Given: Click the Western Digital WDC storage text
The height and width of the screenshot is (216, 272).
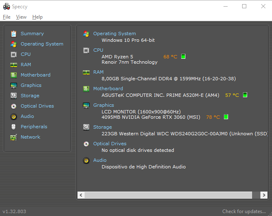Looking at the screenshot, I should [185, 134].
